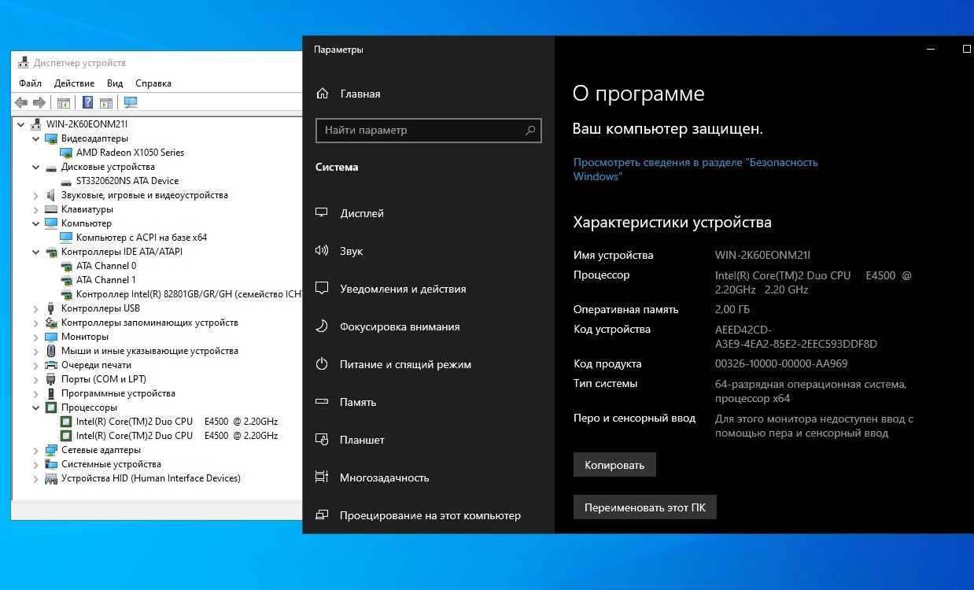The width and height of the screenshot is (974, 590).
Task: Open Проецирование на этот компьютер page
Action: (429, 515)
